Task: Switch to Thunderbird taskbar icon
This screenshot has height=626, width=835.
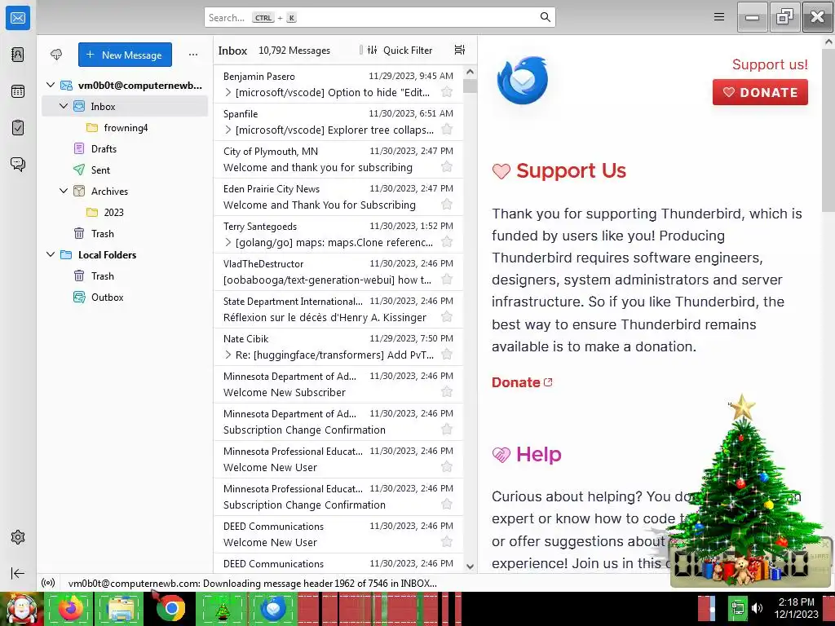Action: click(273, 608)
